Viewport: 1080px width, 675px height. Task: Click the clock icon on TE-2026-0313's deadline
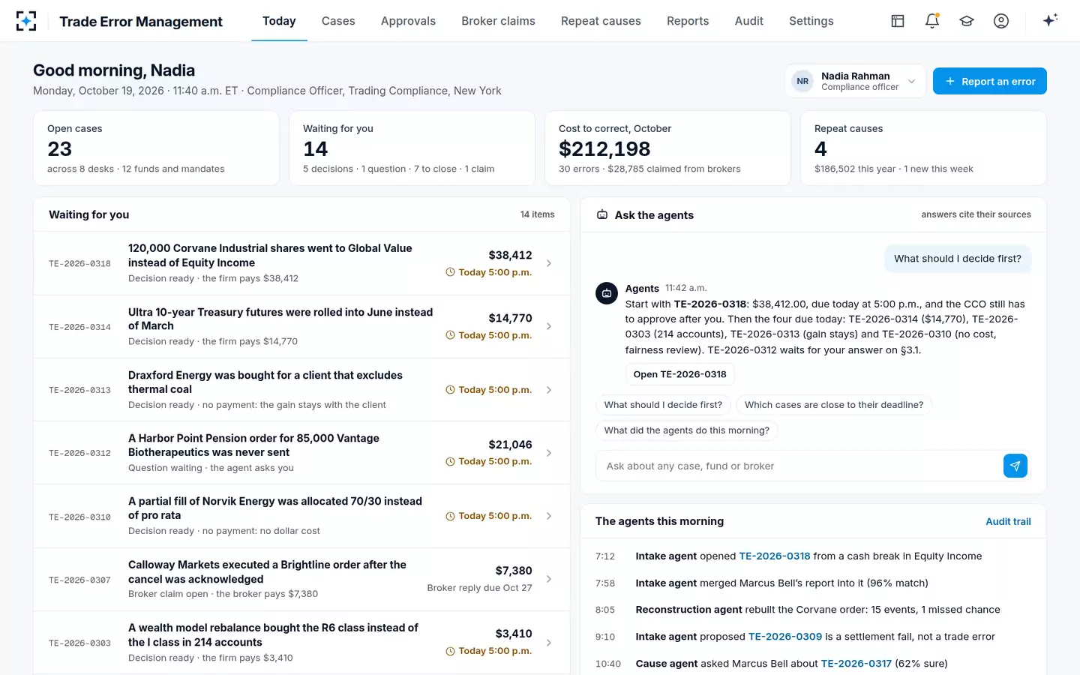[450, 390]
